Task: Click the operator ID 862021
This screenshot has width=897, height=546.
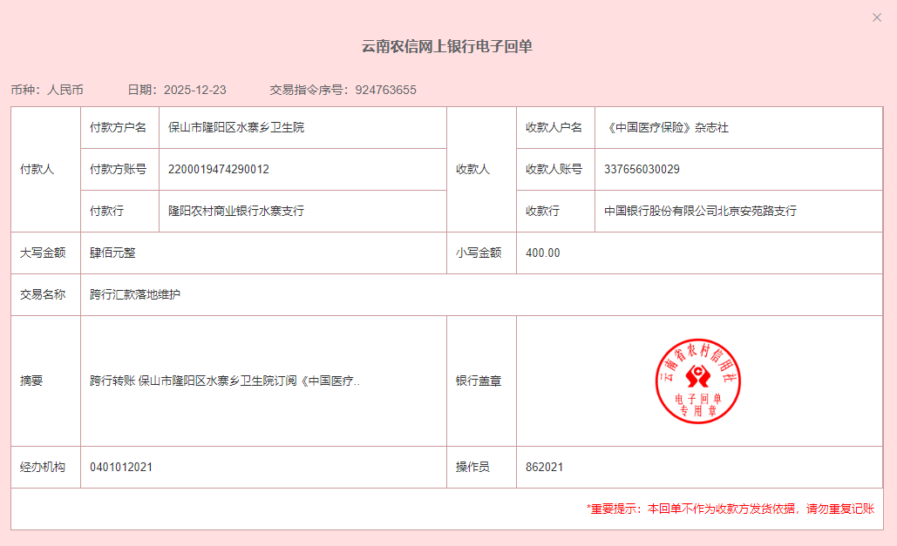Action: point(544,467)
